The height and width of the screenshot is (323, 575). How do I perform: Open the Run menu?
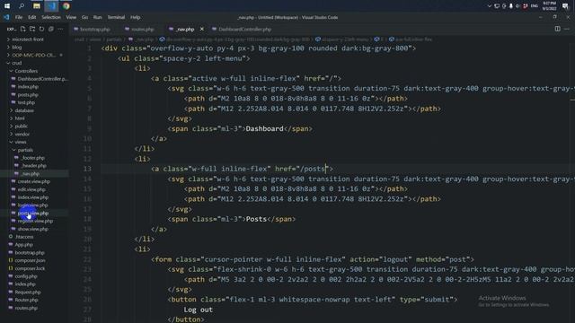(x=98, y=17)
